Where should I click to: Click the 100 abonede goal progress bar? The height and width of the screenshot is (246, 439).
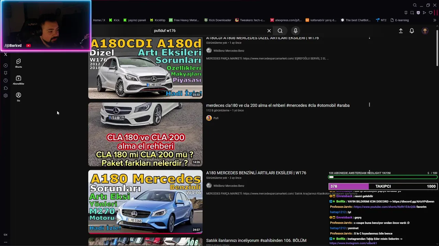pyautogui.click(x=383, y=177)
